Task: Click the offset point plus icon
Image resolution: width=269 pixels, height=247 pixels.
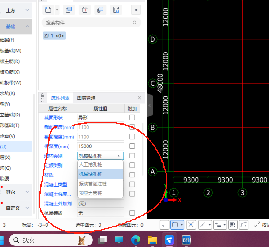Action: (218, 225)
